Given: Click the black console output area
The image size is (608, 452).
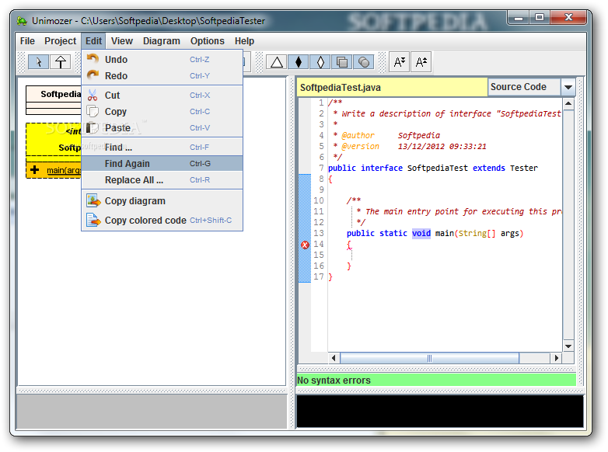Looking at the screenshot, I should click(x=440, y=411).
